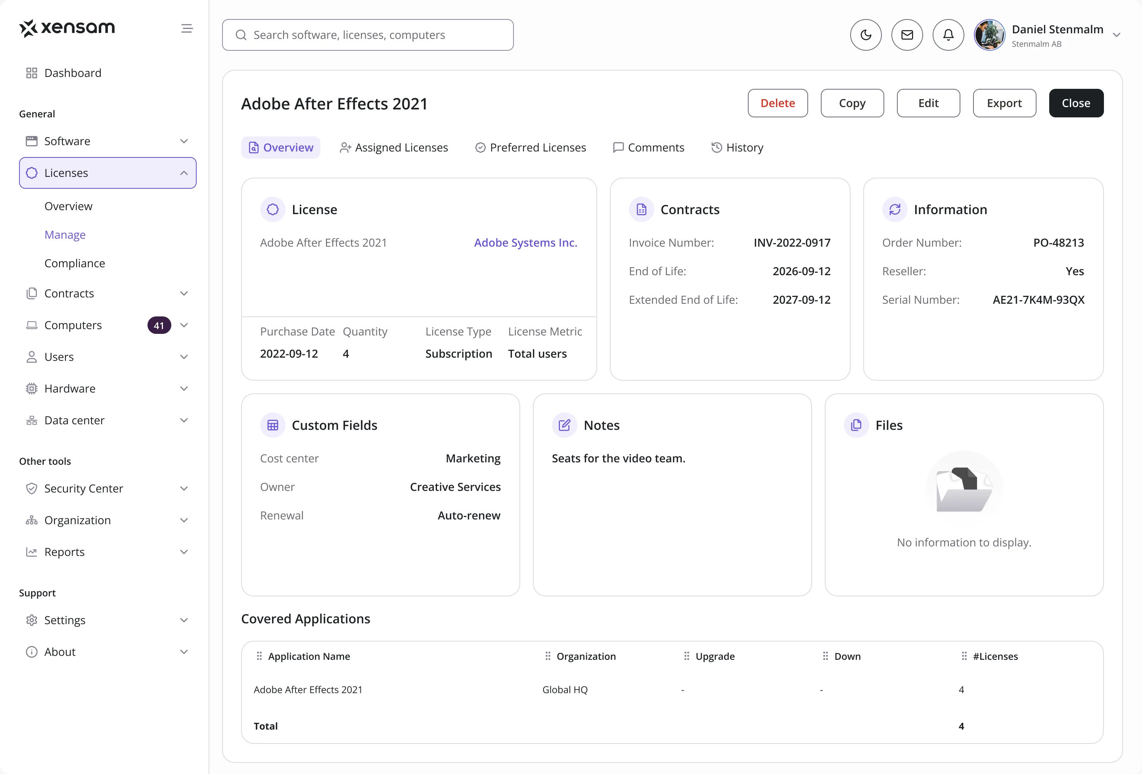Toggle dark mode moon icon

pos(865,35)
